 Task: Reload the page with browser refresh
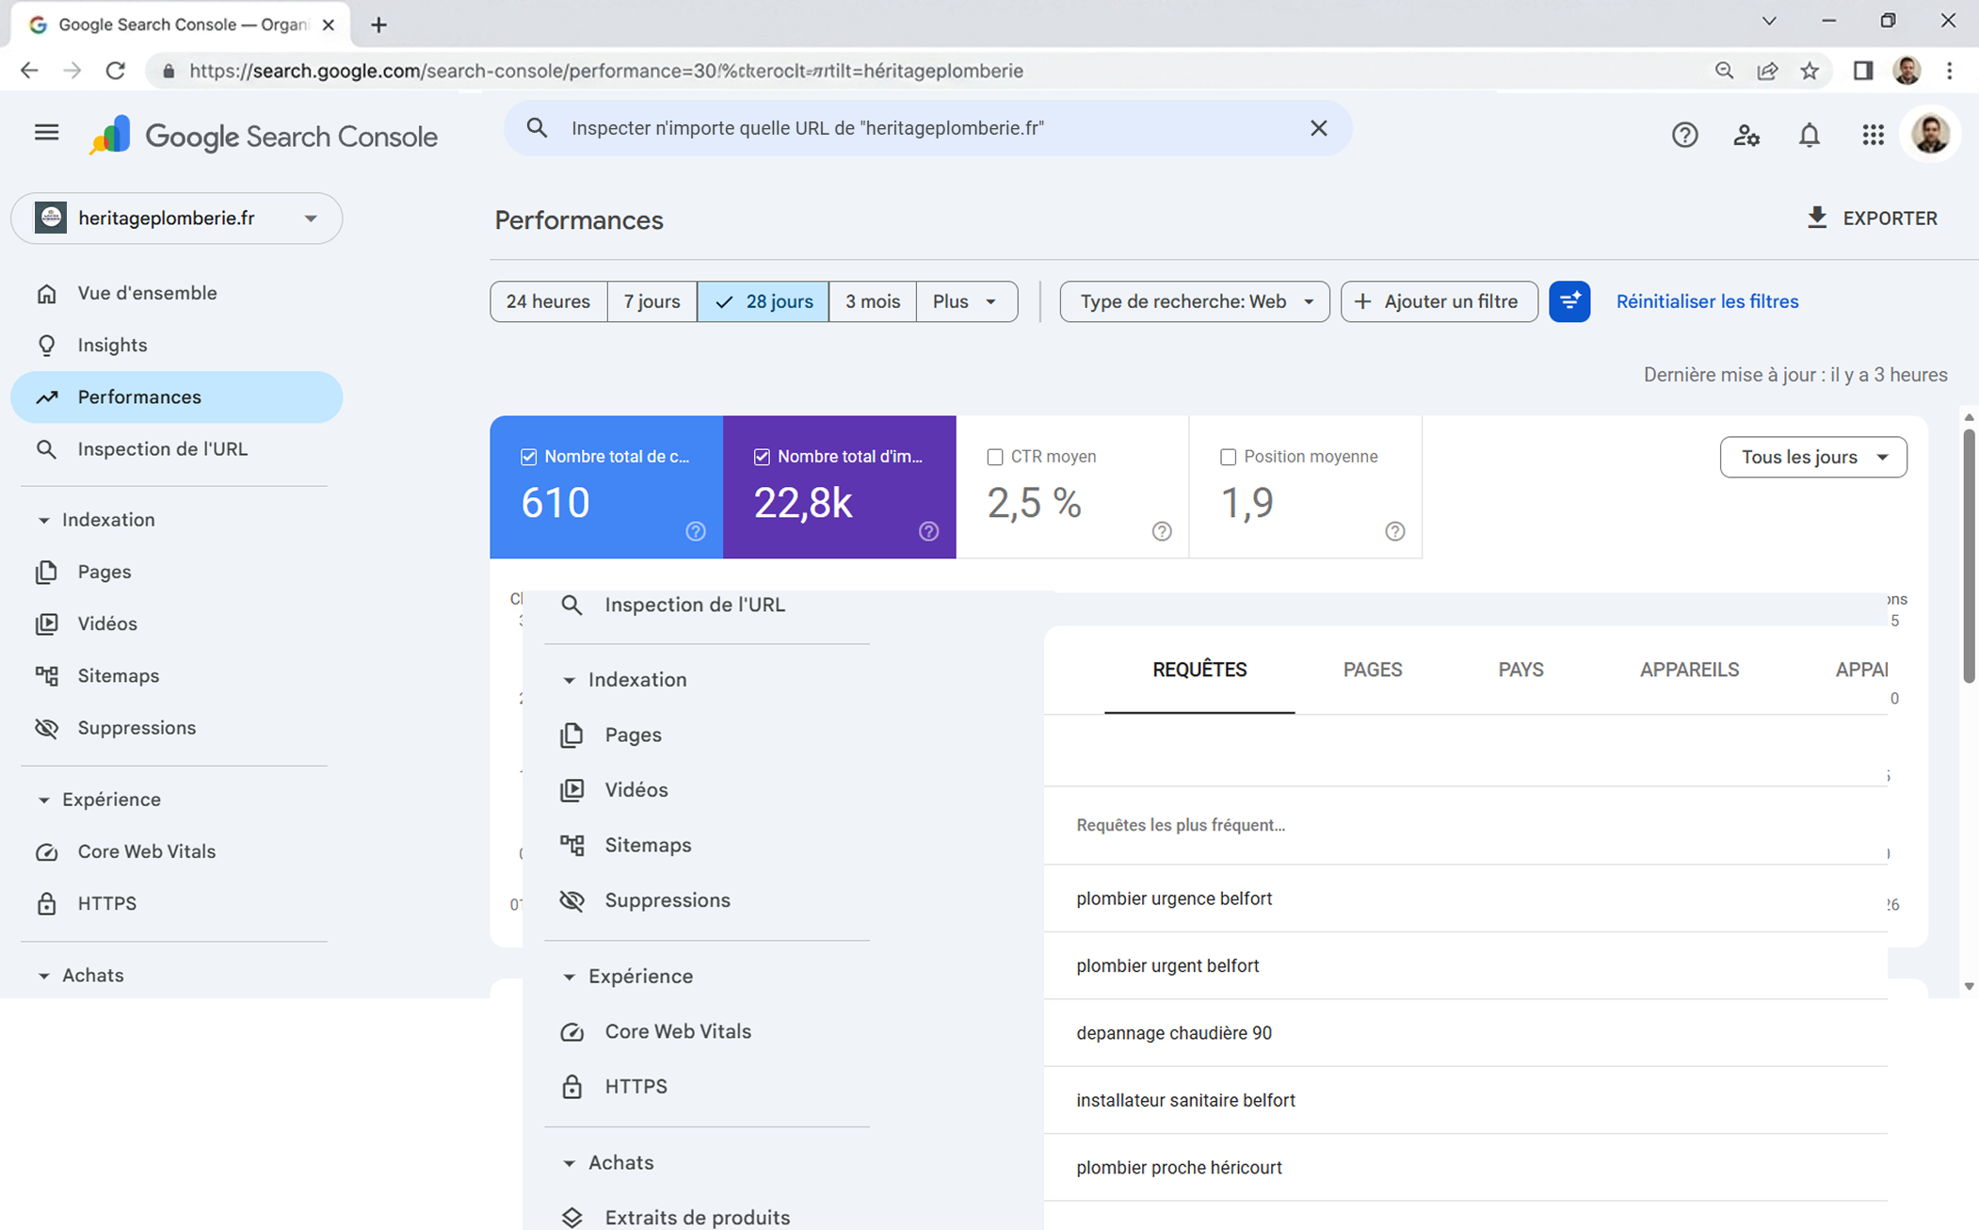(116, 71)
